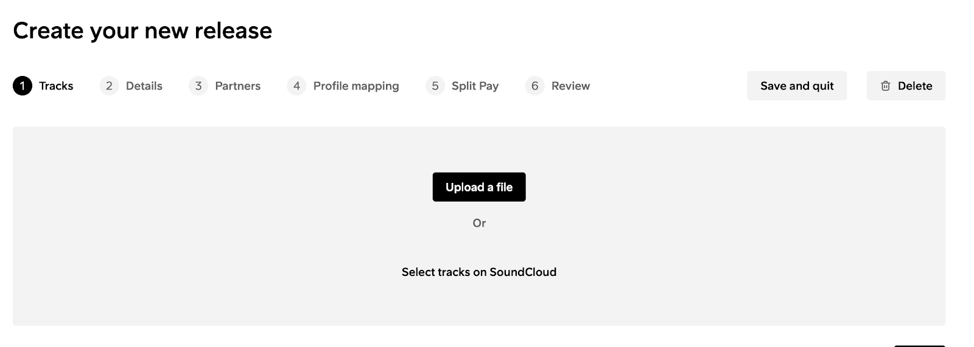Screen dimensions: 974x347
Task: Click the partially visible black button below
Action: (x=919, y=346)
